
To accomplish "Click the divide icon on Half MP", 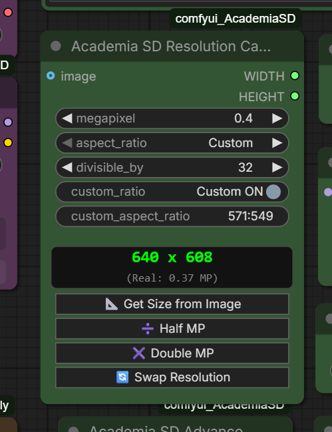I will (148, 329).
